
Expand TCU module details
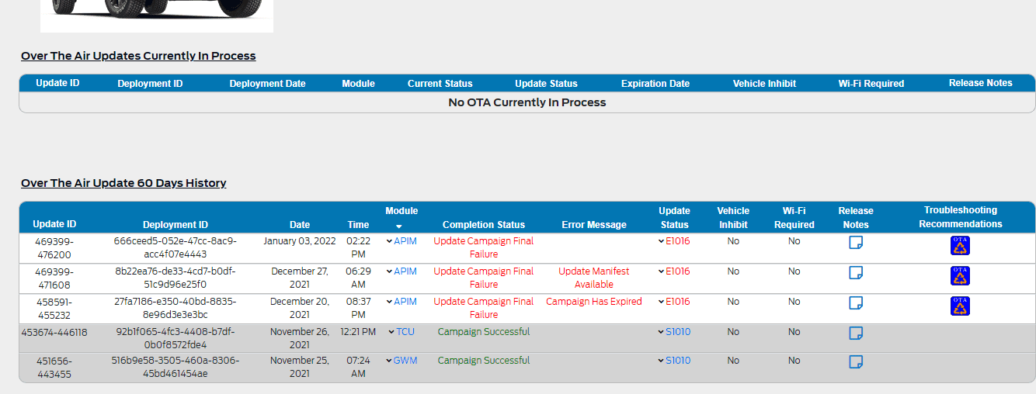[x=391, y=332]
